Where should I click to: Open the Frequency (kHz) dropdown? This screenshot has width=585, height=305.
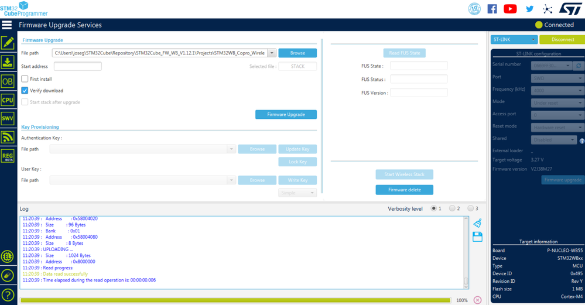[557, 91]
